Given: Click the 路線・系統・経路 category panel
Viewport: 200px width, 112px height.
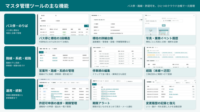Looking at the screenshot, I should tap(20, 62).
